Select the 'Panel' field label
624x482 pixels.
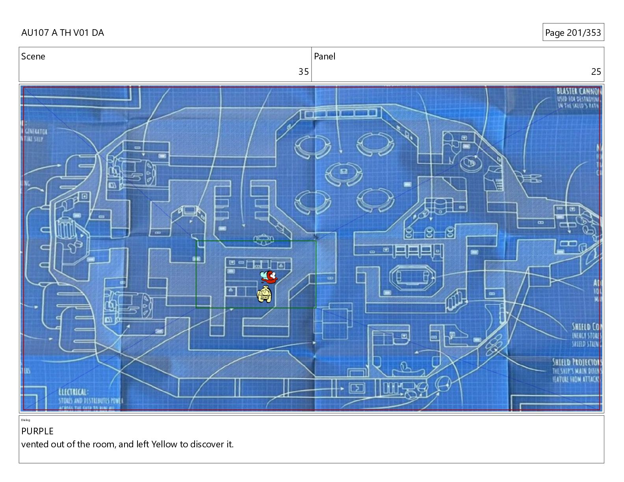click(x=325, y=56)
